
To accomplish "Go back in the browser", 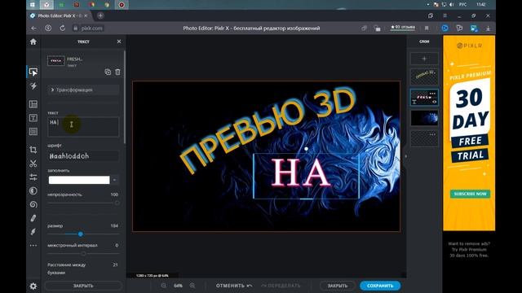I will tap(33, 28).
